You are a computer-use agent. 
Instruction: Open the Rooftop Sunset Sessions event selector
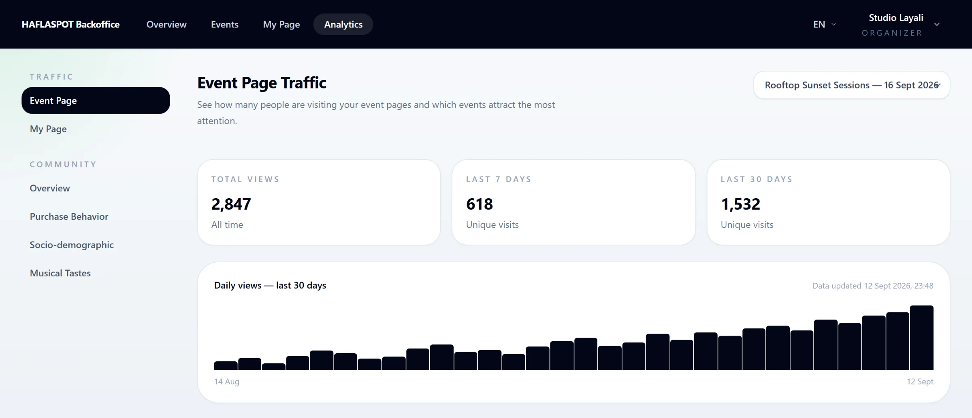tap(852, 85)
